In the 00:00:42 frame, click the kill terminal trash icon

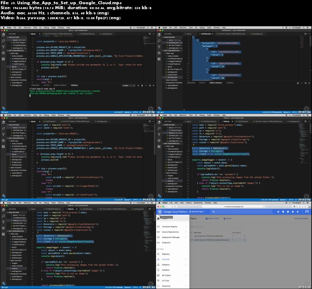click(x=142, y=85)
